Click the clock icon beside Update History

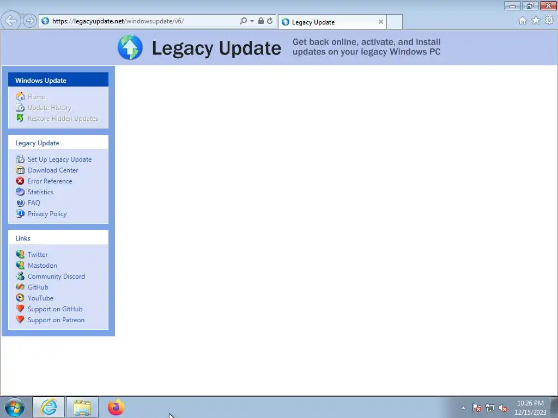[x=20, y=107]
